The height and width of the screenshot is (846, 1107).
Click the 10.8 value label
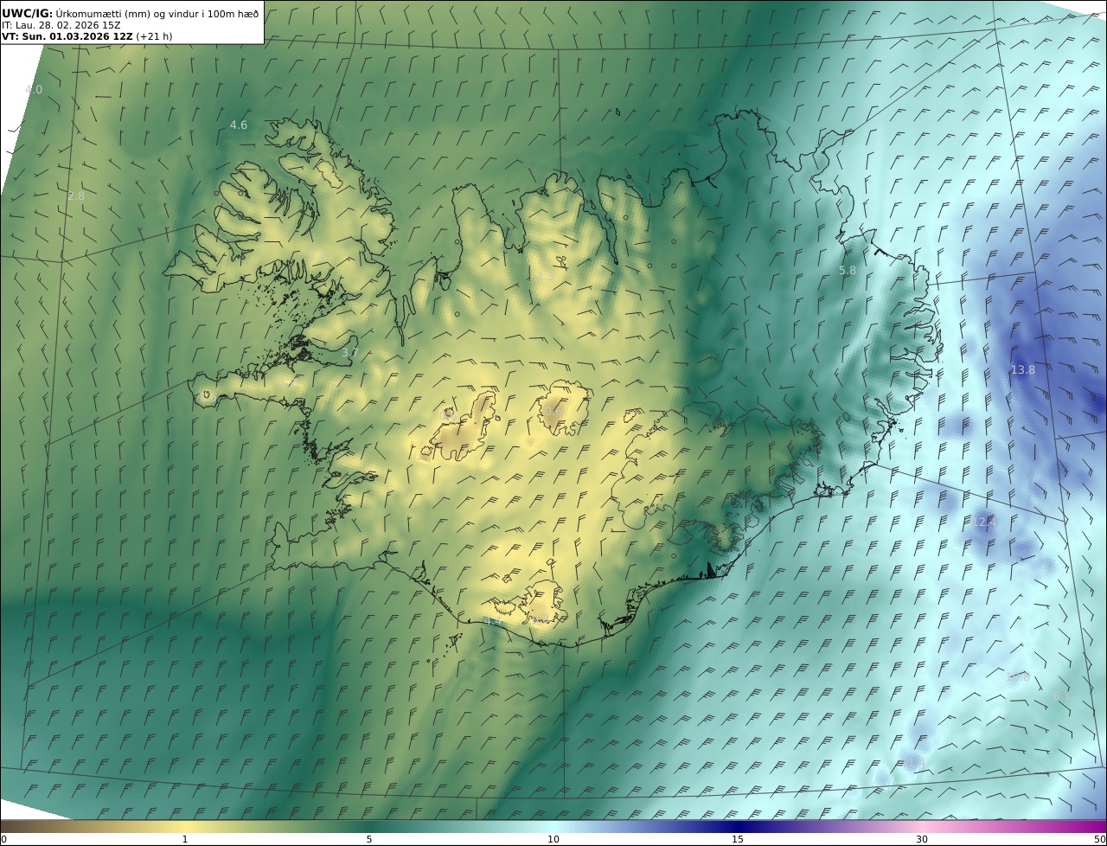(1019, 677)
